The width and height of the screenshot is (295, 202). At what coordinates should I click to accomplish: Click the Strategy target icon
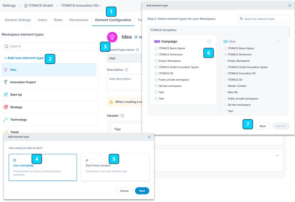(x=6, y=107)
